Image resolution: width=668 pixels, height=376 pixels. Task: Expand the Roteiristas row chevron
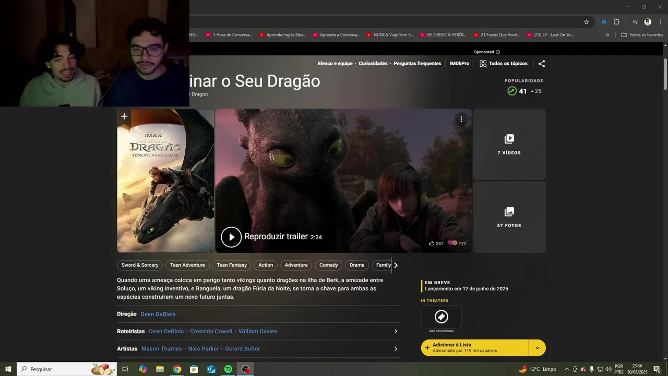(396, 332)
